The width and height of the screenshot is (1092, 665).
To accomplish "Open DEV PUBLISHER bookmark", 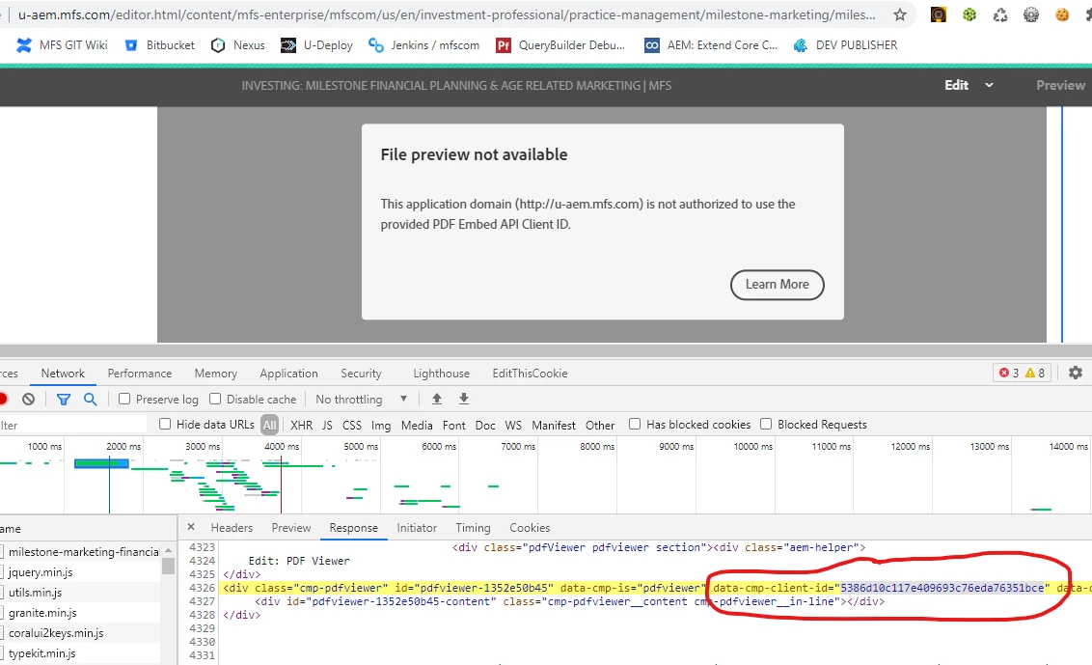I will pos(845,45).
